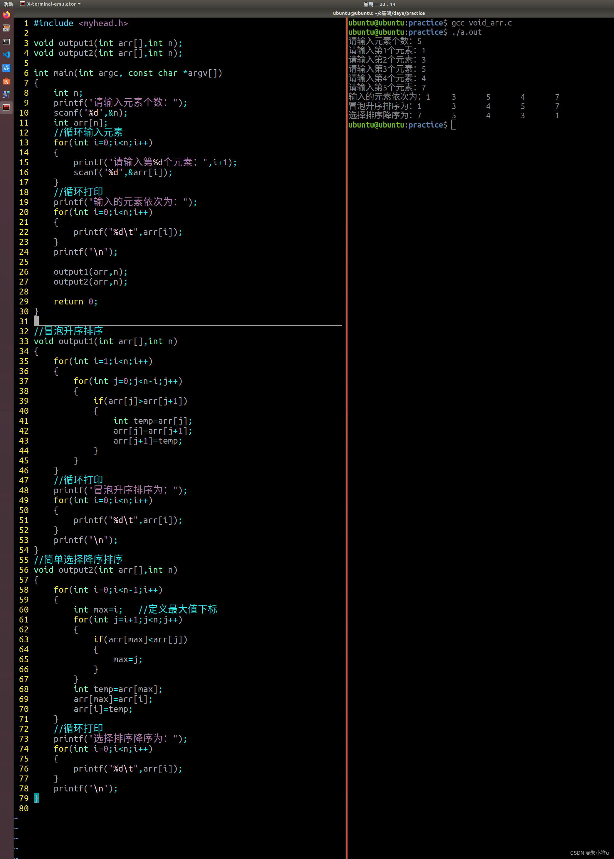
Task: Click the vim split divider at line 31
Action: (189, 325)
